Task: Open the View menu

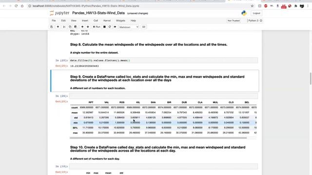Action: point(74,20)
